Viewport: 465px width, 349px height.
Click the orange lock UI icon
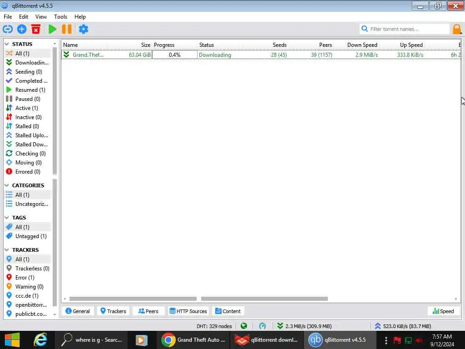coord(457,29)
